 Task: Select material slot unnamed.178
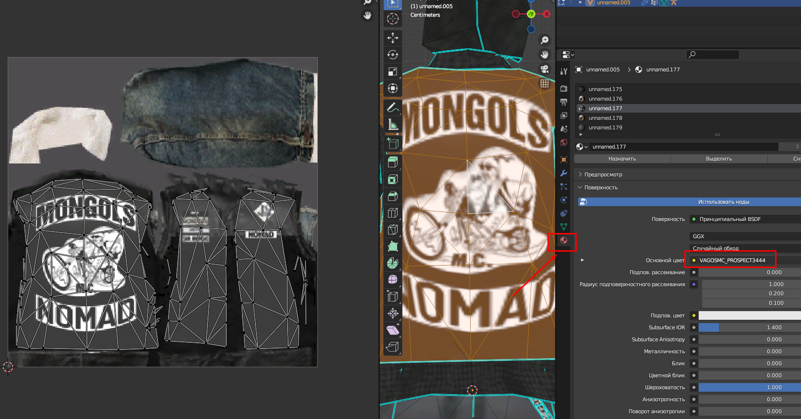coord(605,118)
